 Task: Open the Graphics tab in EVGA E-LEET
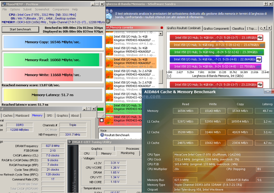click(97, 149)
